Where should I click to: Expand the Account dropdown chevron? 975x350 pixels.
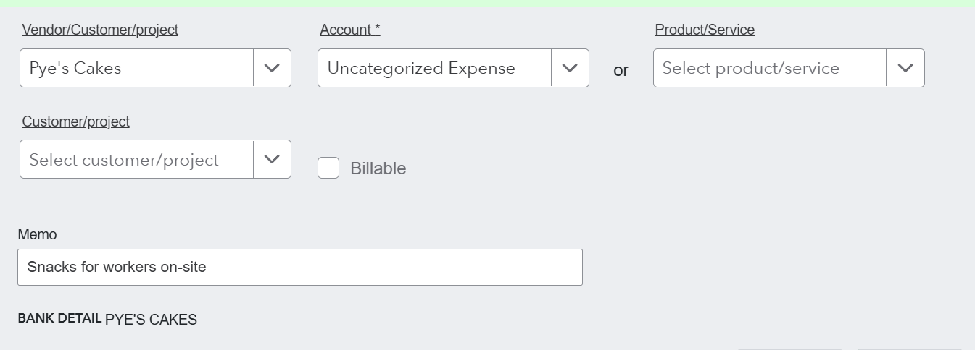(570, 68)
